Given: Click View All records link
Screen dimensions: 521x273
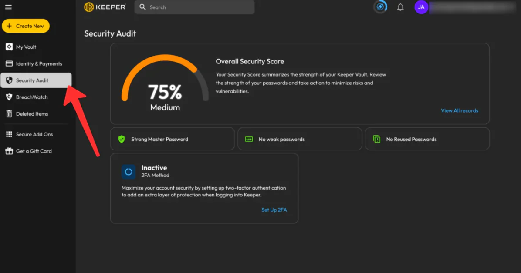Looking at the screenshot, I should [460, 110].
